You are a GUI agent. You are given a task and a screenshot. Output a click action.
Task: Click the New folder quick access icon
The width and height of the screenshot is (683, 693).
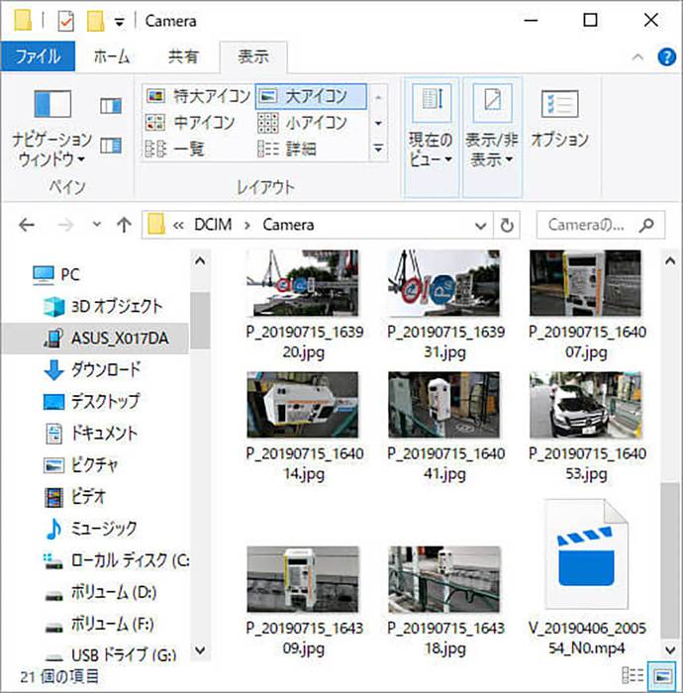(x=95, y=21)
